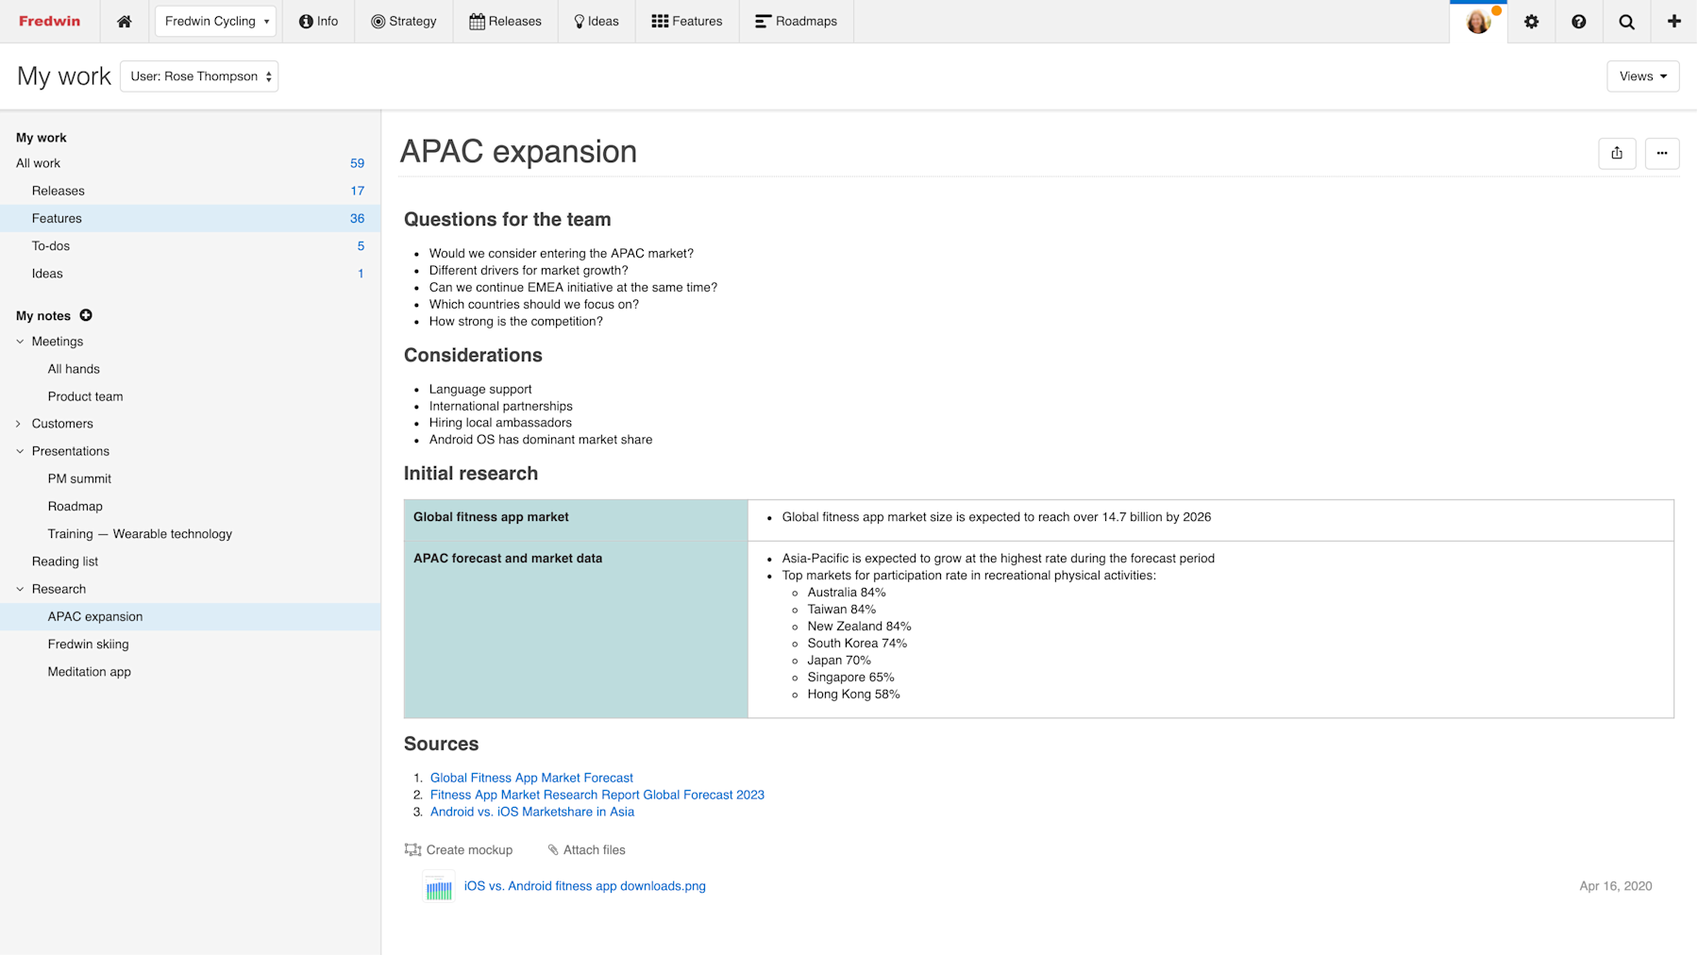
Task: Select Create mockup below the note
Action: pos(460,849)
